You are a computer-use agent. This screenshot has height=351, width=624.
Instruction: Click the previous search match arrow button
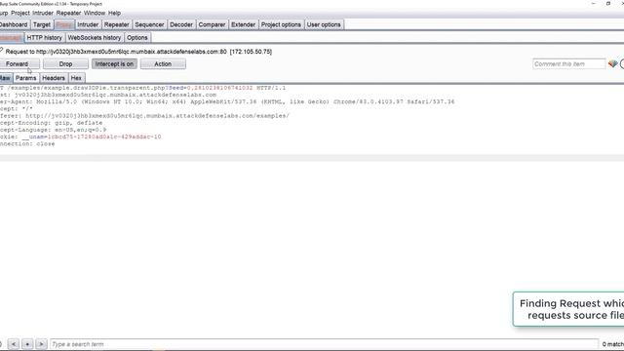pyautogui.click(x=13, y=344)
